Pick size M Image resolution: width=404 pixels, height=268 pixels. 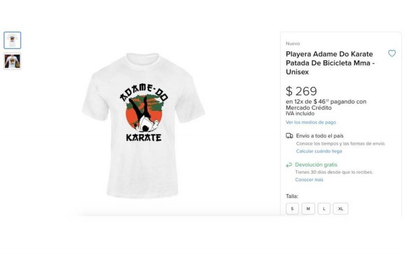(x=308, y=209)
